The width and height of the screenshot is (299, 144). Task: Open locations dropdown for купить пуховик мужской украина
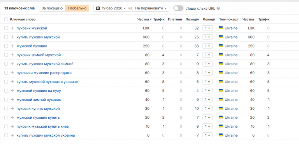pos(208,135)
